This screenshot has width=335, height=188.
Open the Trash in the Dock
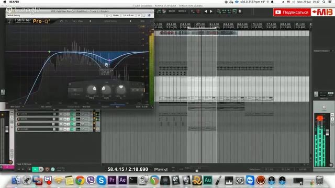click(319, 180)
